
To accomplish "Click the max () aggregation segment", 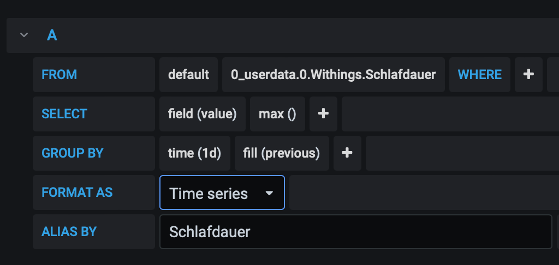I will [x=277, y=113].
